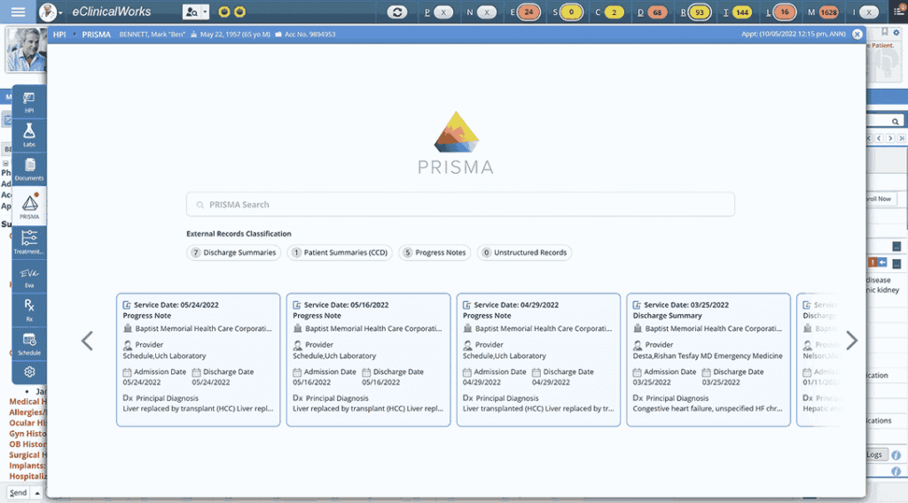Open the D jellybean showing 68
The width and height of the screenshot is (908, 503).
(x=657, y=12)
